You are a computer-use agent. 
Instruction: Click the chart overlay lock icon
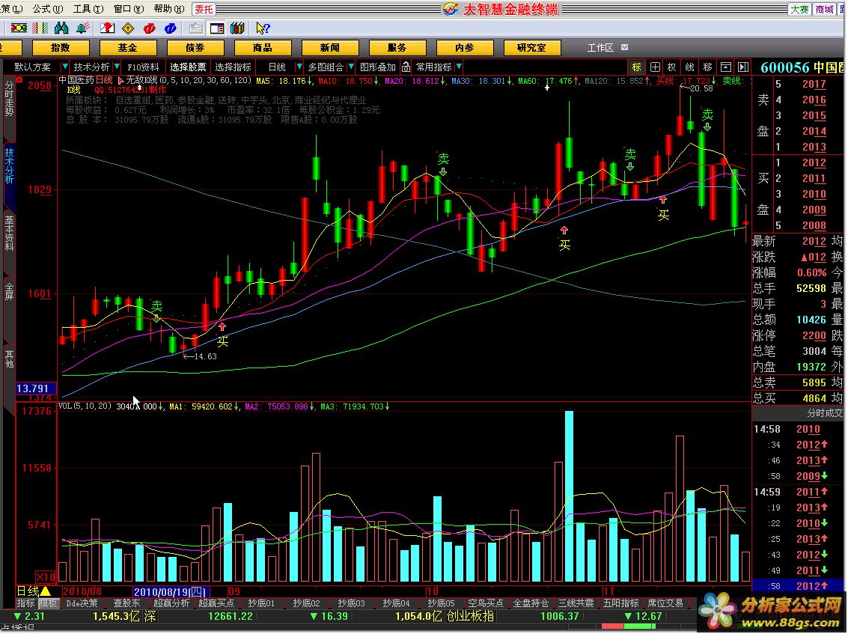click(406, 67)
